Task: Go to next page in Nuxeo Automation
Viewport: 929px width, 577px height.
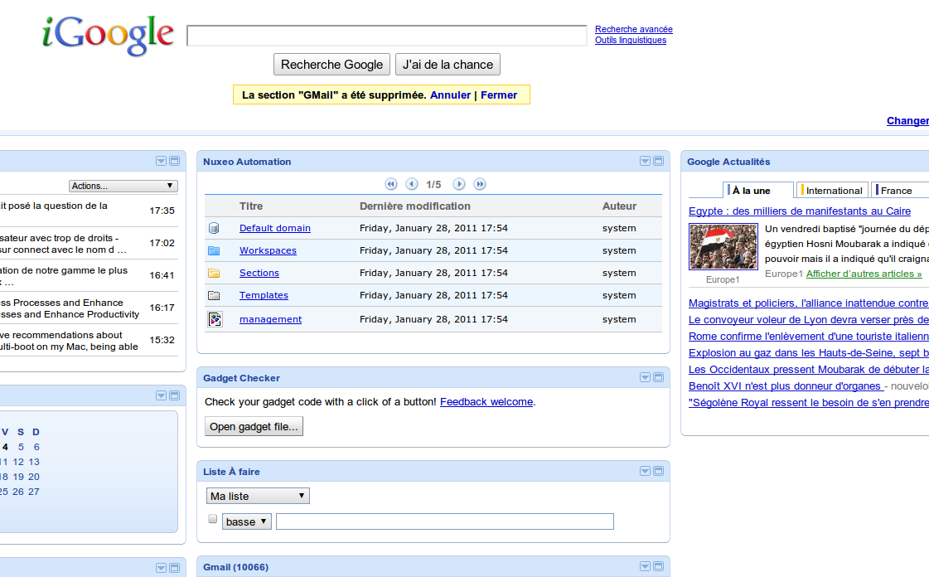Action: pyautogui.click(x=459, y=184)
